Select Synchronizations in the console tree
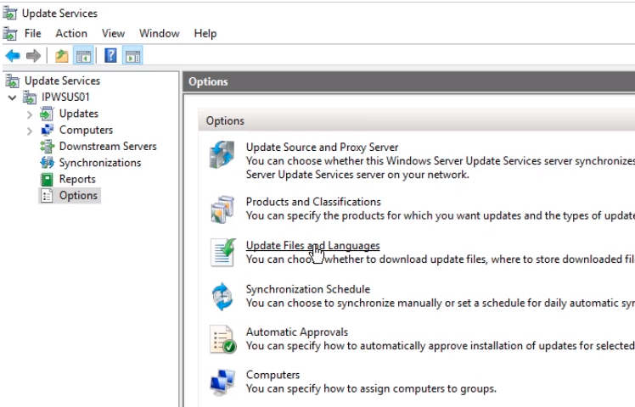 (99, 163)
